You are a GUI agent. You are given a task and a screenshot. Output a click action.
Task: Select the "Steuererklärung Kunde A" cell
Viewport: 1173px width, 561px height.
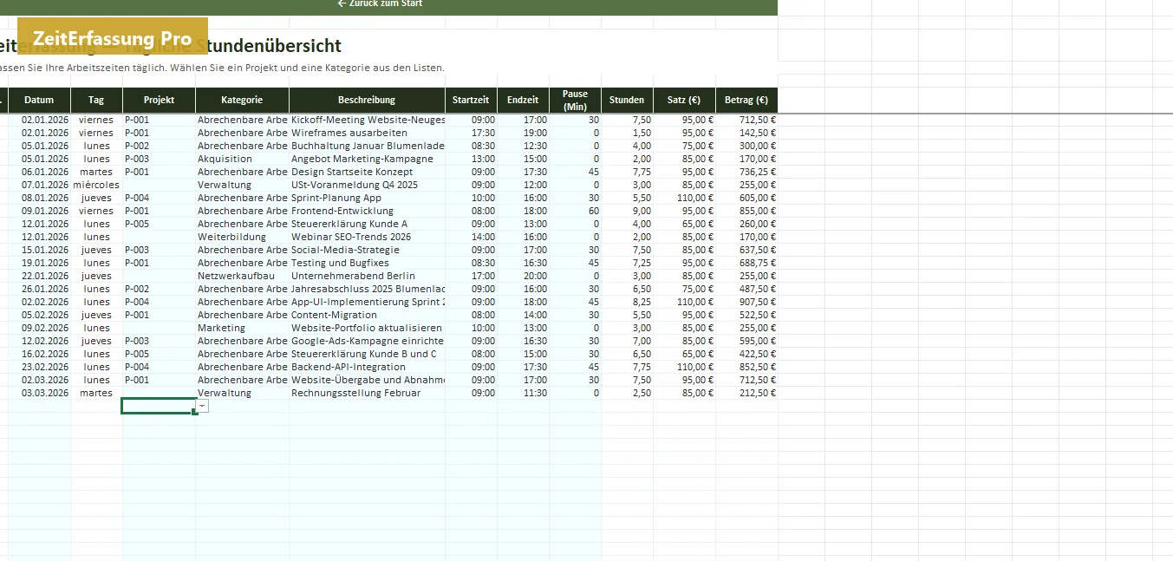pyautogui.click(x=367, y=224)
